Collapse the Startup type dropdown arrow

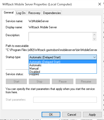(x=95, y=57)
